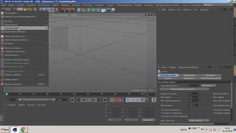
Task: Open Chrome from the Windows taskbar
Action: tap(23, 130)
